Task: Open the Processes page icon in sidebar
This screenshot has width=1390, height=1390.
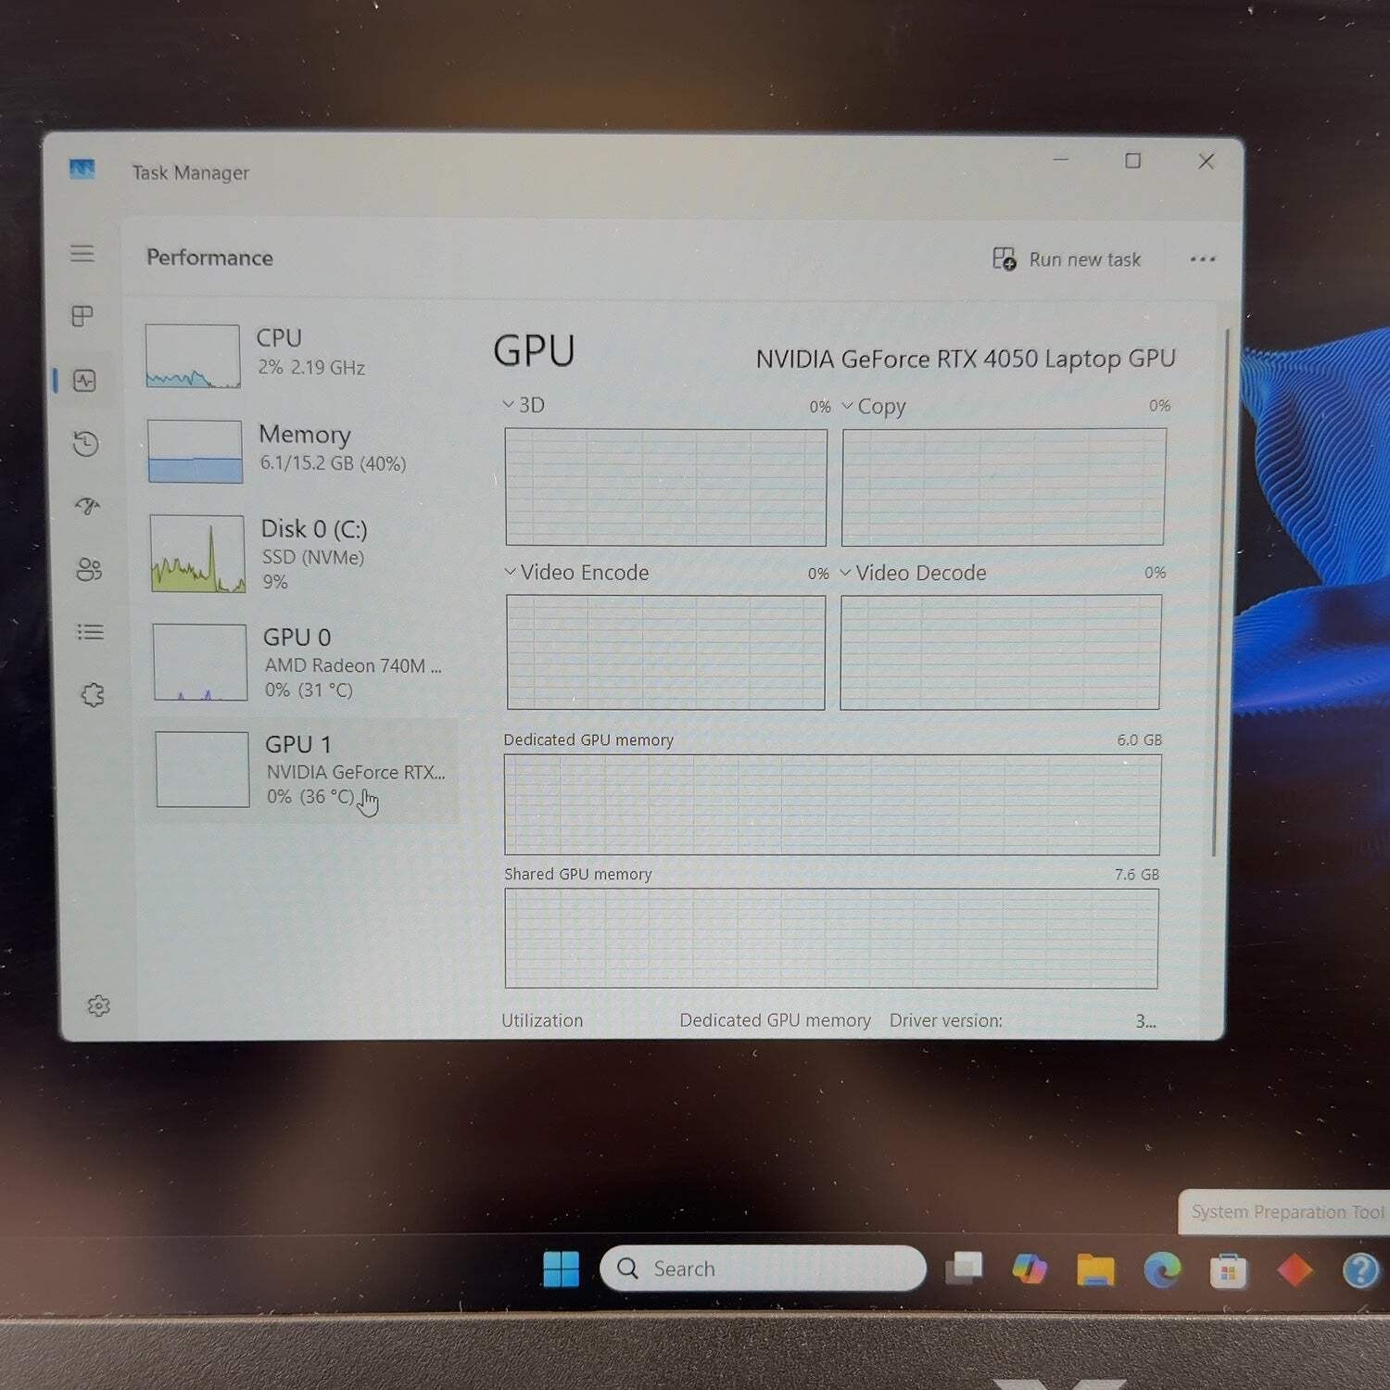Action: pyautogui.click(x=82, y=316)
